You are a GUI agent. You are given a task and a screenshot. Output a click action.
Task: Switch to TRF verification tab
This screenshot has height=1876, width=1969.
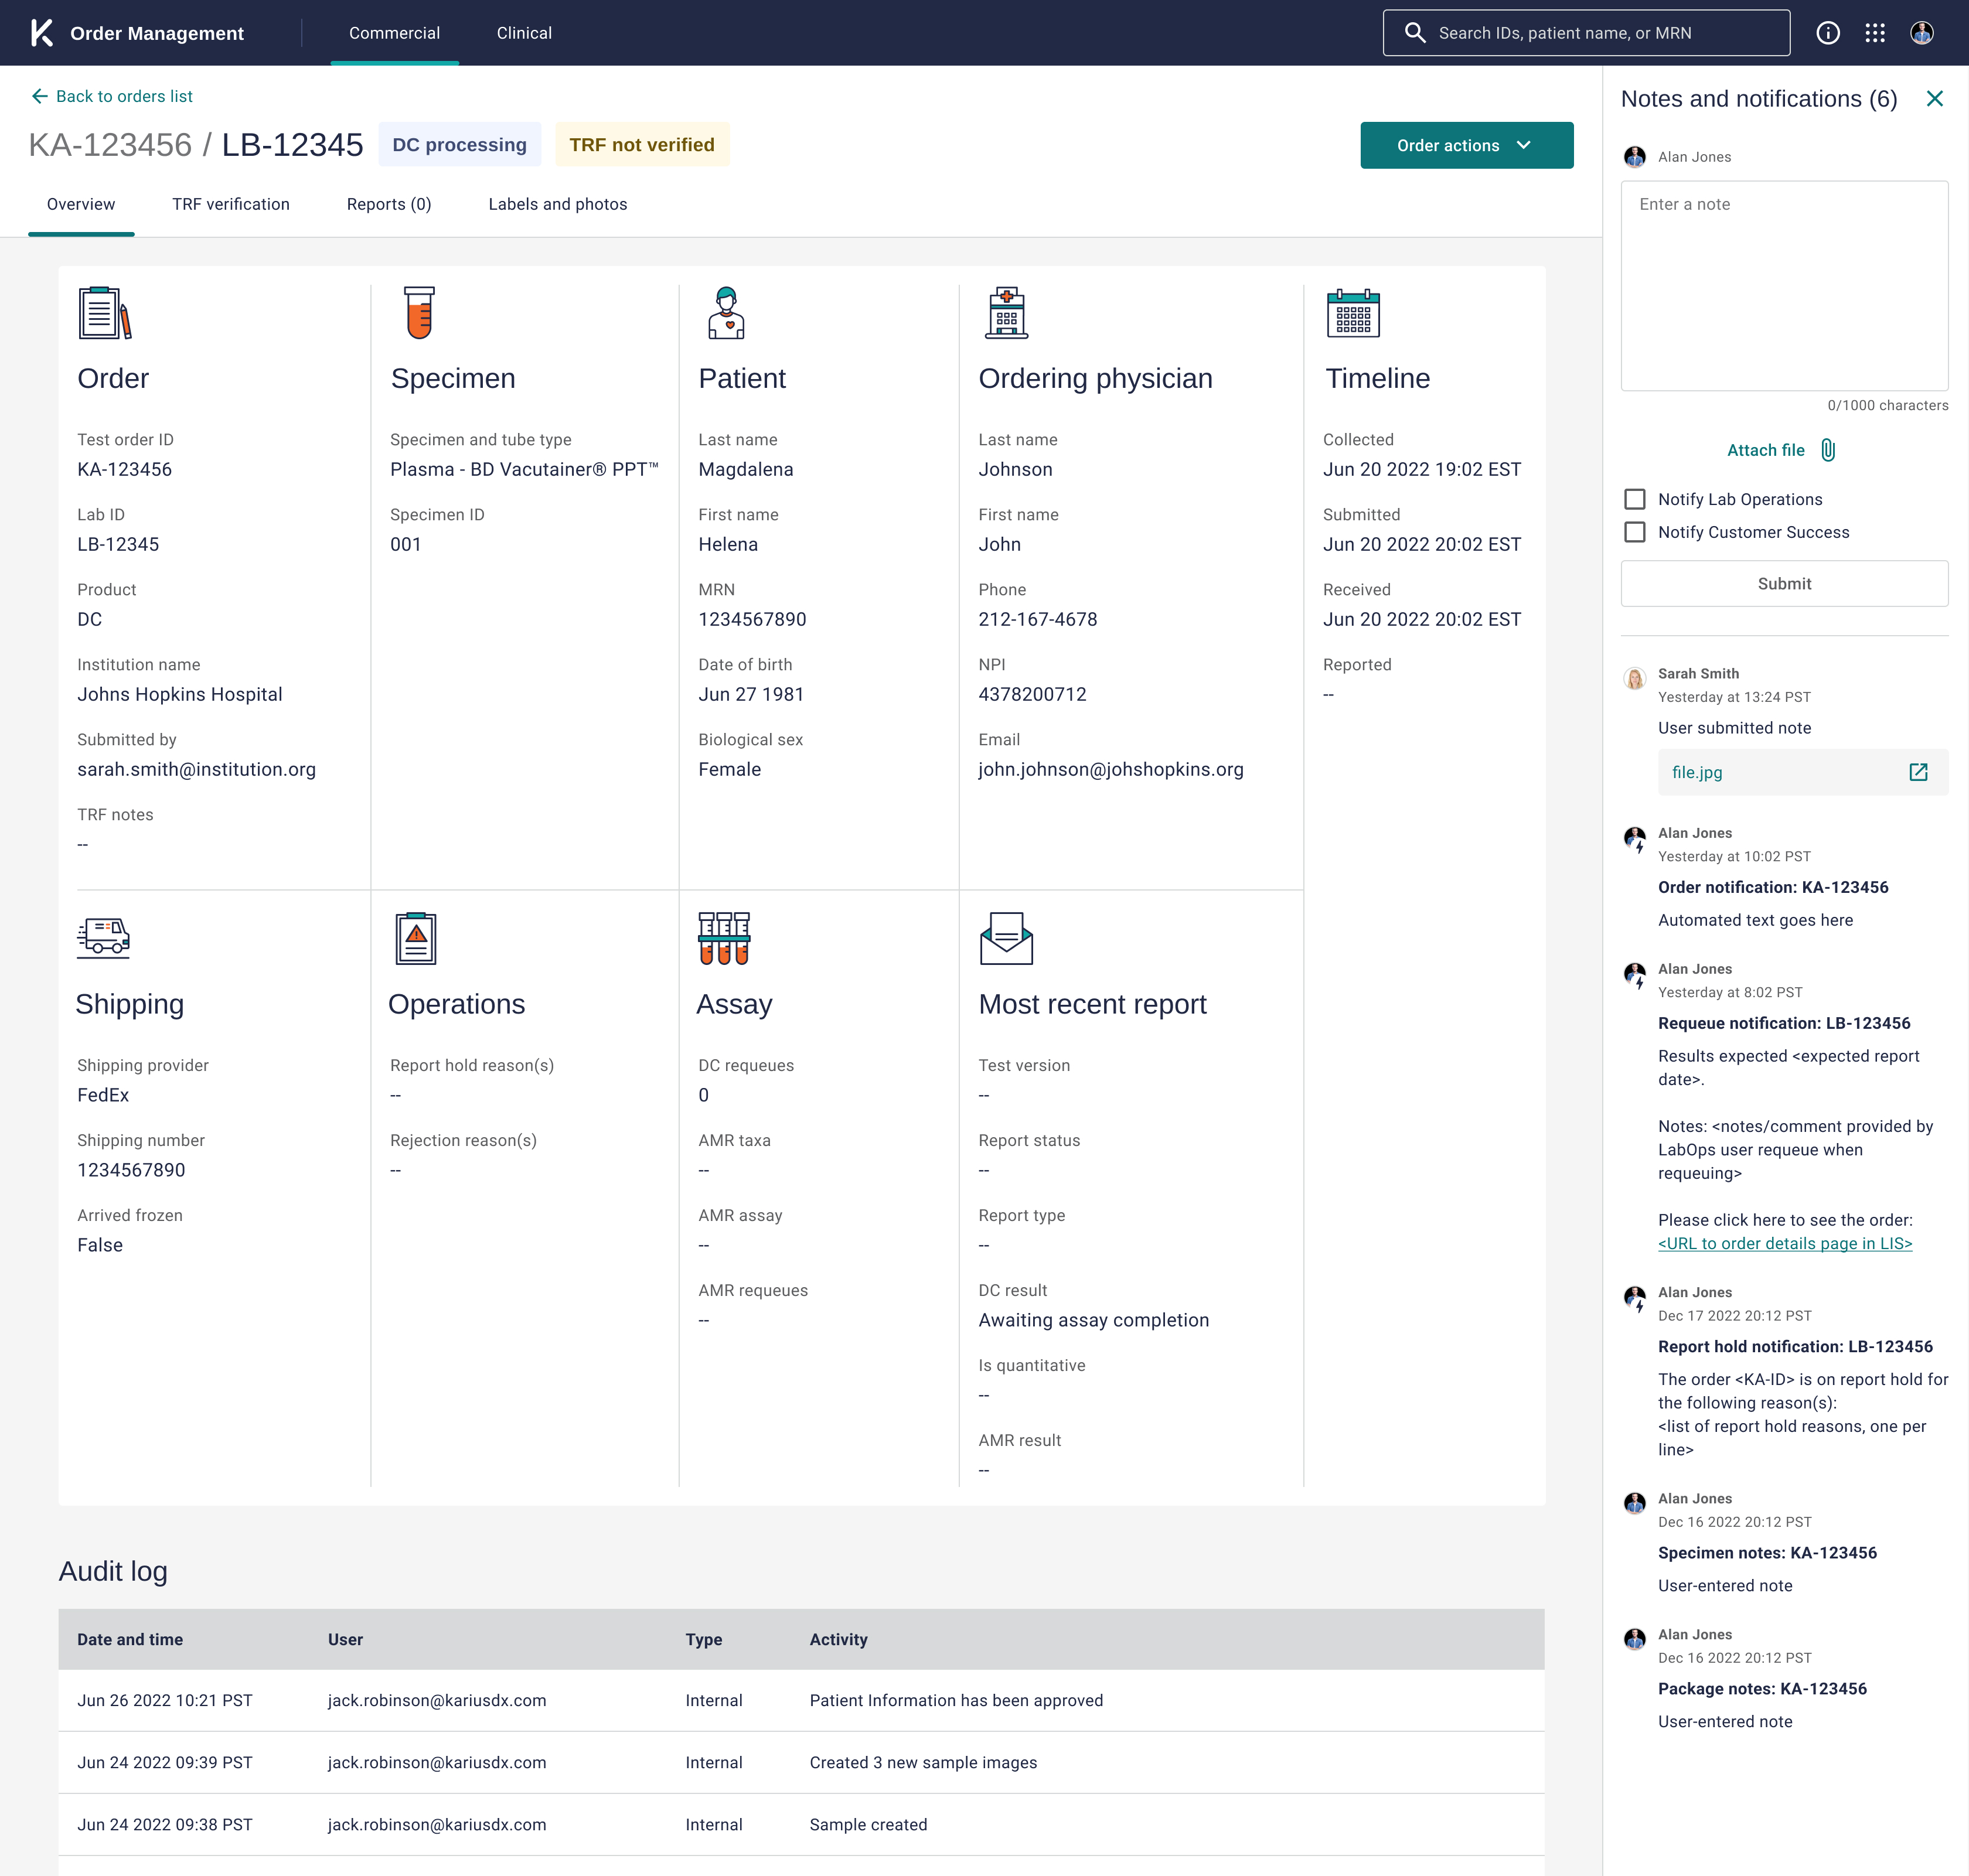[x=230, y=204]
